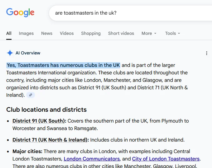Expand the More dropdown

(x=149, y=33)
